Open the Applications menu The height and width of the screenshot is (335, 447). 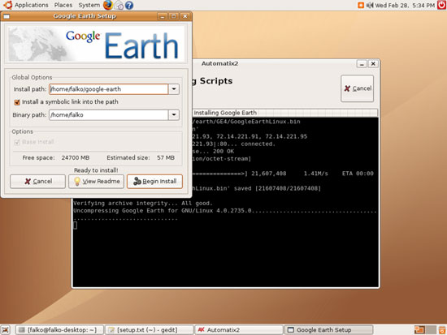32,5
